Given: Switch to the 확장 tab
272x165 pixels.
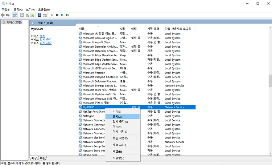Looking at the screenshot, I should [x=34, y=158].
